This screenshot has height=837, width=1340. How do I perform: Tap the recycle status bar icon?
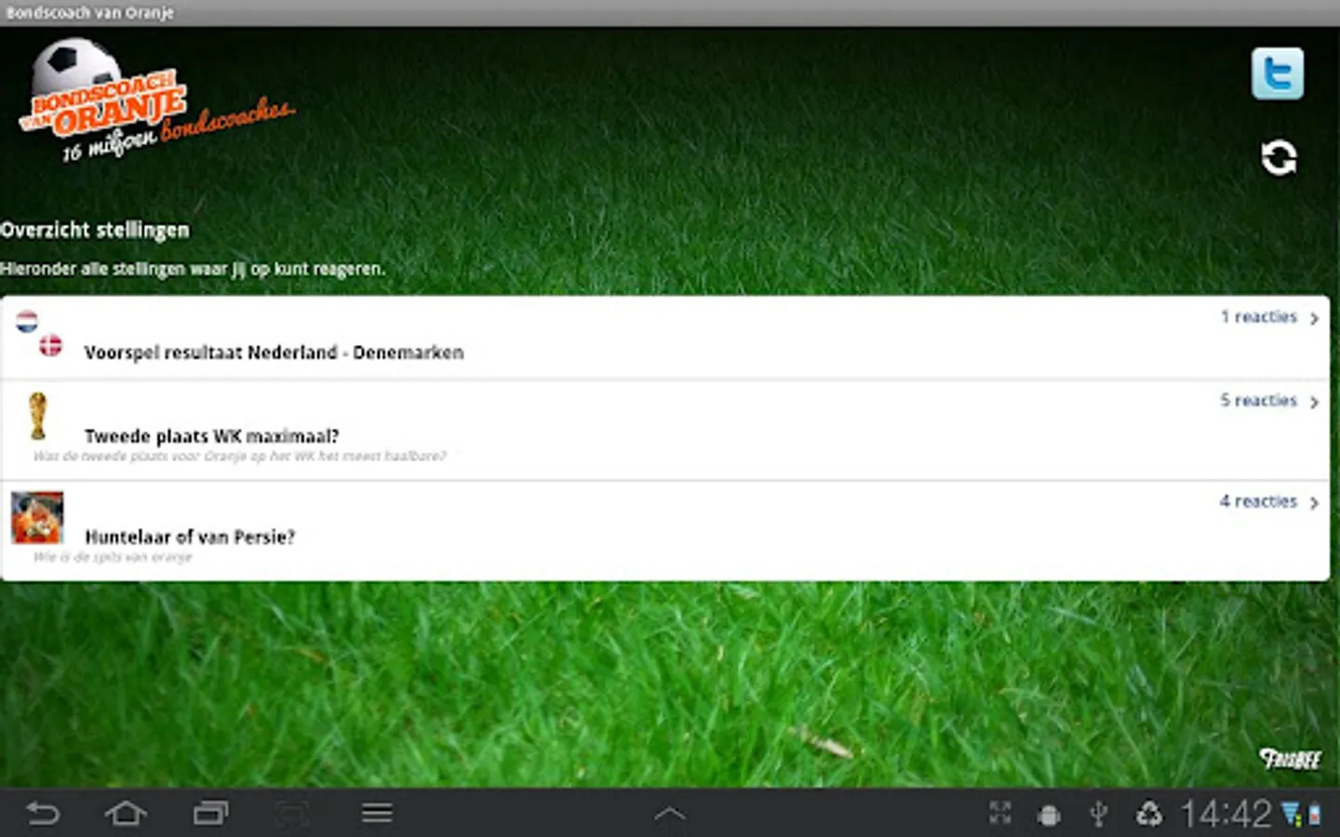(1149, 815)
